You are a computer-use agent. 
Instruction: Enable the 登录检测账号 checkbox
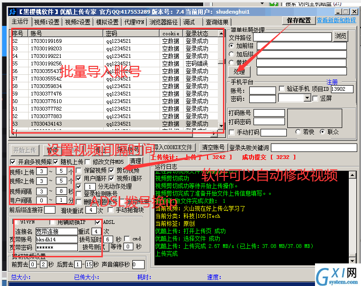78,194
